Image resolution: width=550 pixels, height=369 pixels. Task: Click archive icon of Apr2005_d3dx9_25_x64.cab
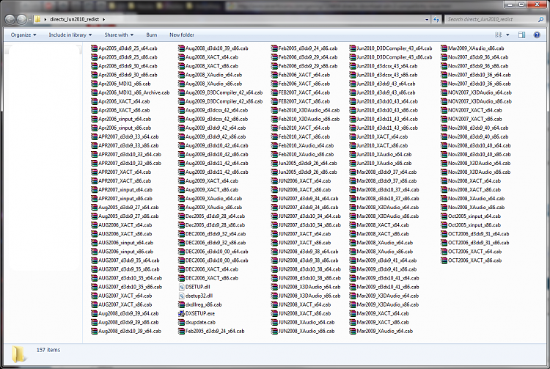tap(94, 48)
